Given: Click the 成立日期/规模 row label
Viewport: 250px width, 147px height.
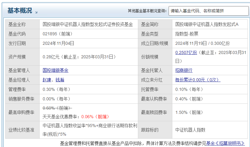Looking at the screenshot, I should [154, 43].
